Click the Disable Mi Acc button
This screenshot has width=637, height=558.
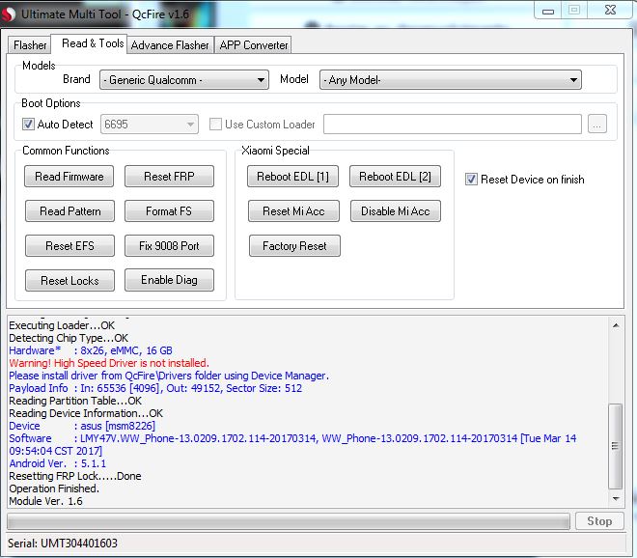(x=396, y=210)
